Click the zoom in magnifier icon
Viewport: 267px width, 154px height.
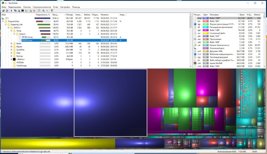coord(44,11)
